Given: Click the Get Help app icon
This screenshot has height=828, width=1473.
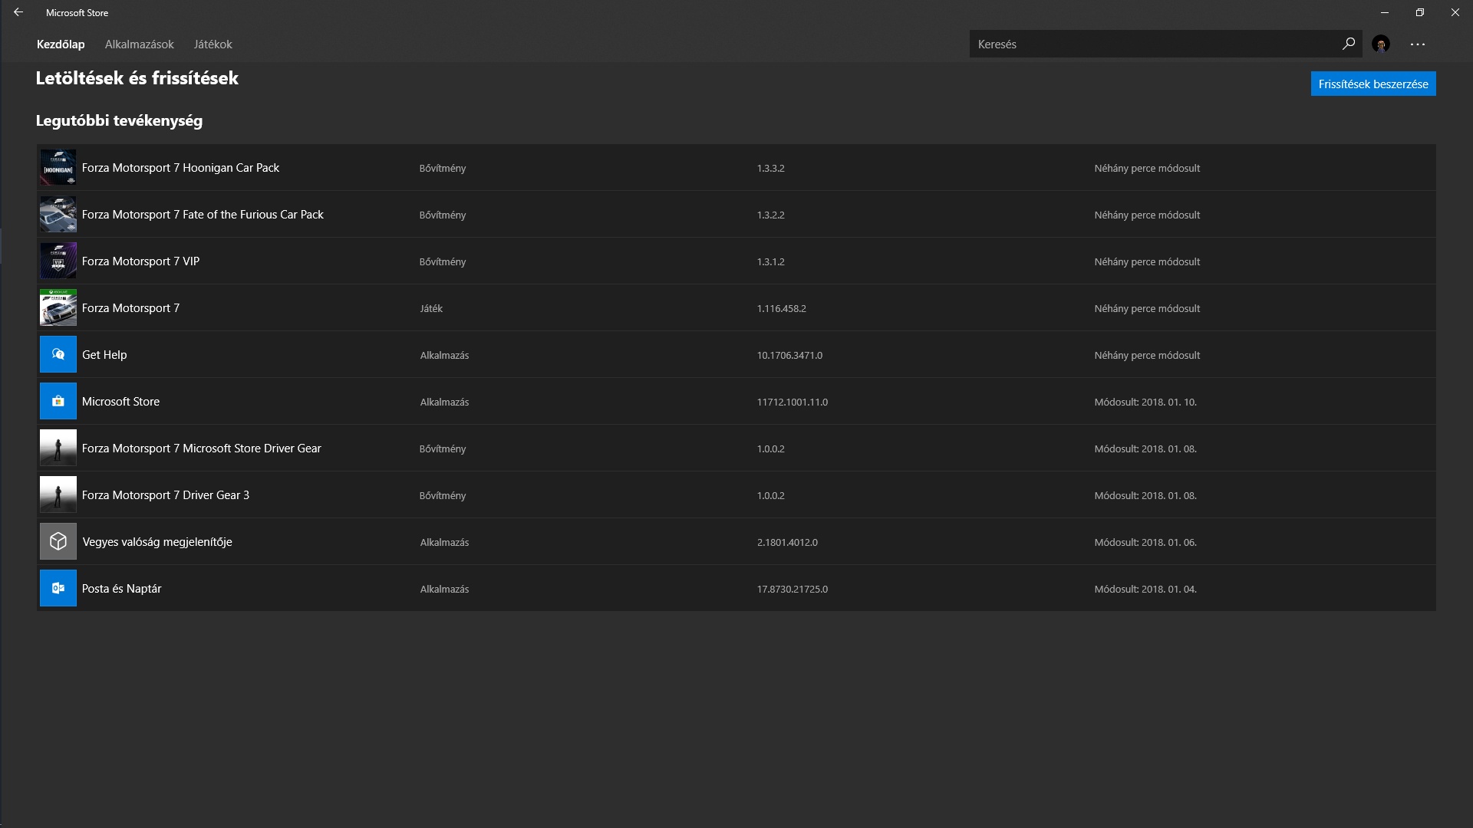Looking at the screenshot, I should click(58, 354).
